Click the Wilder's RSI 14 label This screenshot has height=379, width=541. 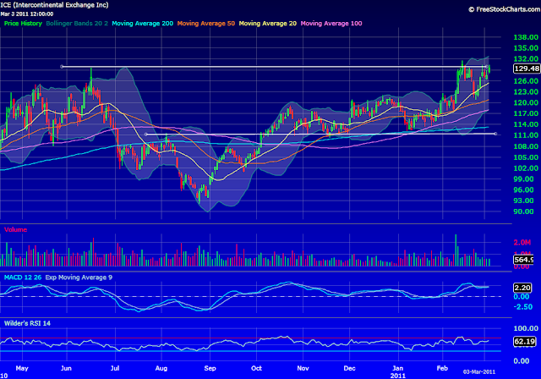tap(27, 323)
